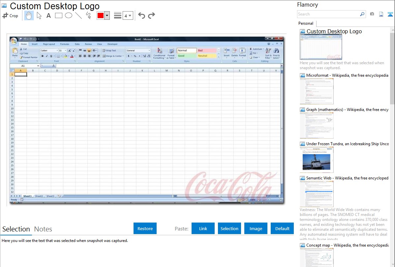Screen dimensions: 395x267
Task: Open the Graph (mathematics) snapshot thumbnail
Action: 317,125
